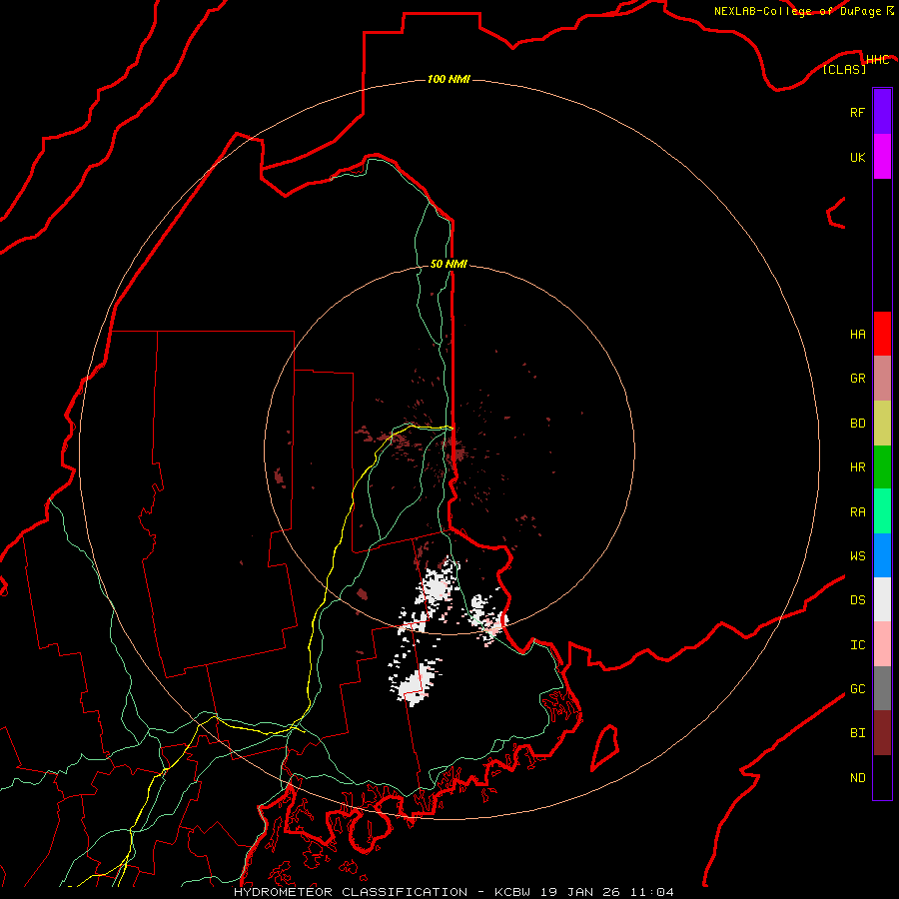Click the 100 NMI range ring label
Screen dimensions: 899x899
pyautogui.click(x=449, y=79)
